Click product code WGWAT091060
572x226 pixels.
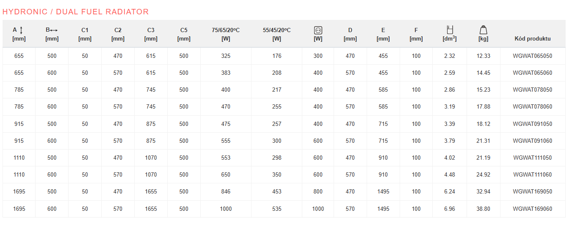(x=532, y=141)
